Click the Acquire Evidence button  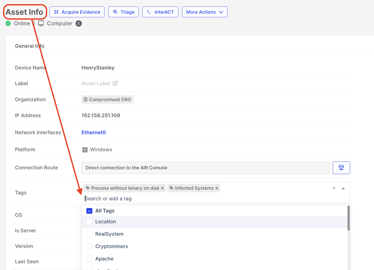click(77, 12)
